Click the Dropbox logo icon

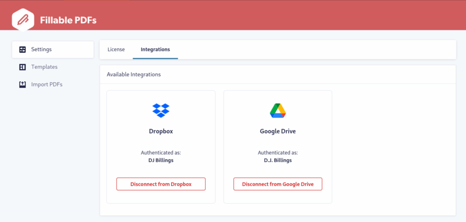click(x=161, y=111)
